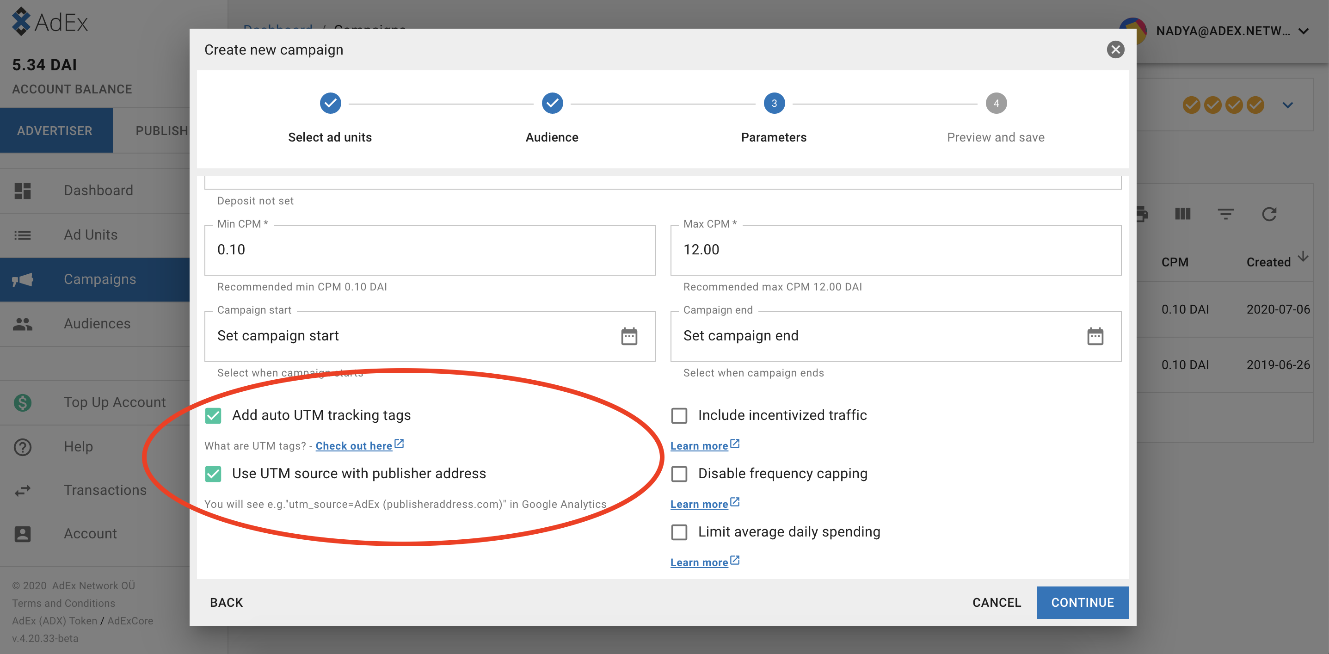1329x654 pixels.
Task: Click external link icon next to Check out here
Action: (399, 444)
